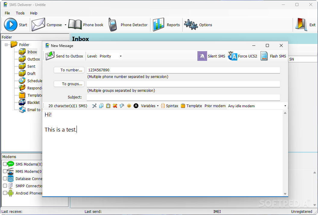Click the Subject input field

tap(183, 97)
